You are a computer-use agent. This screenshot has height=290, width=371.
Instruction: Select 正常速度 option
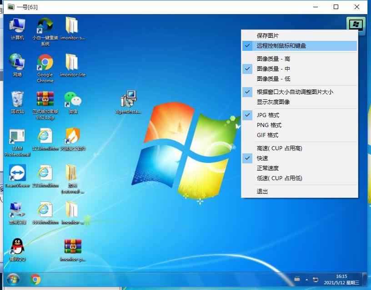tap(299, 168)
